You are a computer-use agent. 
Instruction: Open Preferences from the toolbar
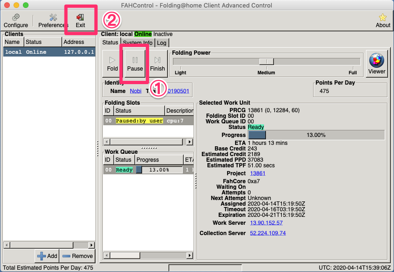coord(53,21)
